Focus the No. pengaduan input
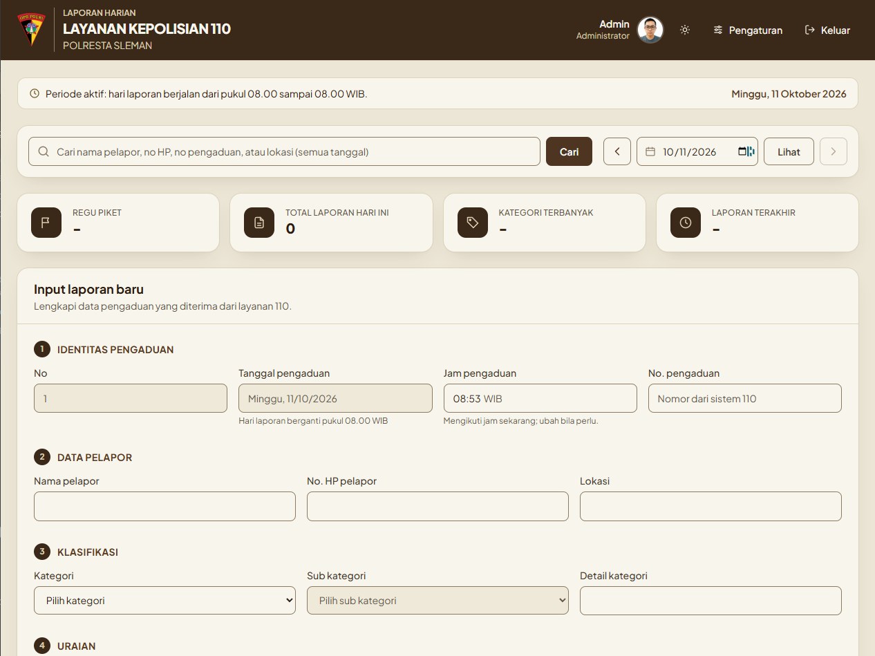This screenshot has height=656, width=875. (x=745, y=398)
